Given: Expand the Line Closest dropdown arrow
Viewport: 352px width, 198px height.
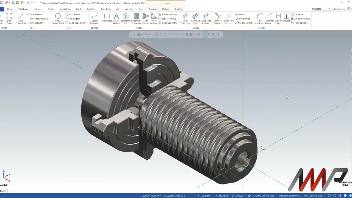Looking at the screenshot, I should pyautogui.click(x=43, y=23).
